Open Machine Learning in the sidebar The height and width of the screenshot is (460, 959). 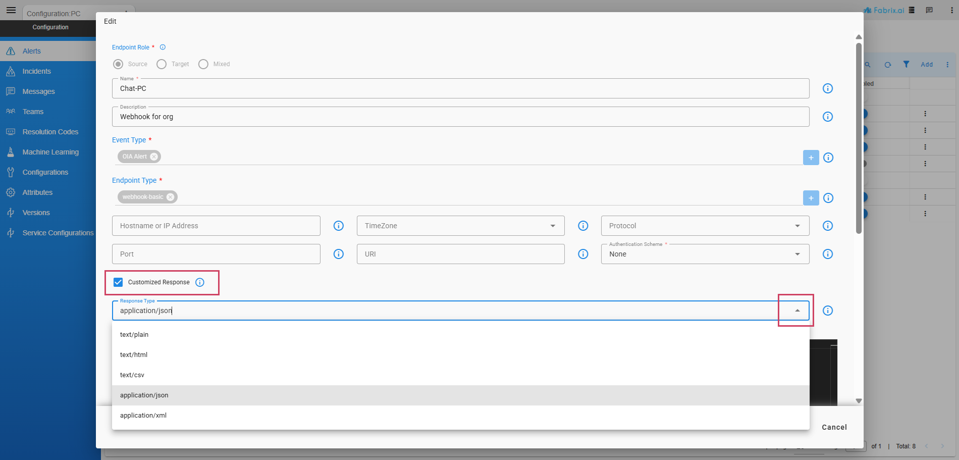(x=48, y=152)
